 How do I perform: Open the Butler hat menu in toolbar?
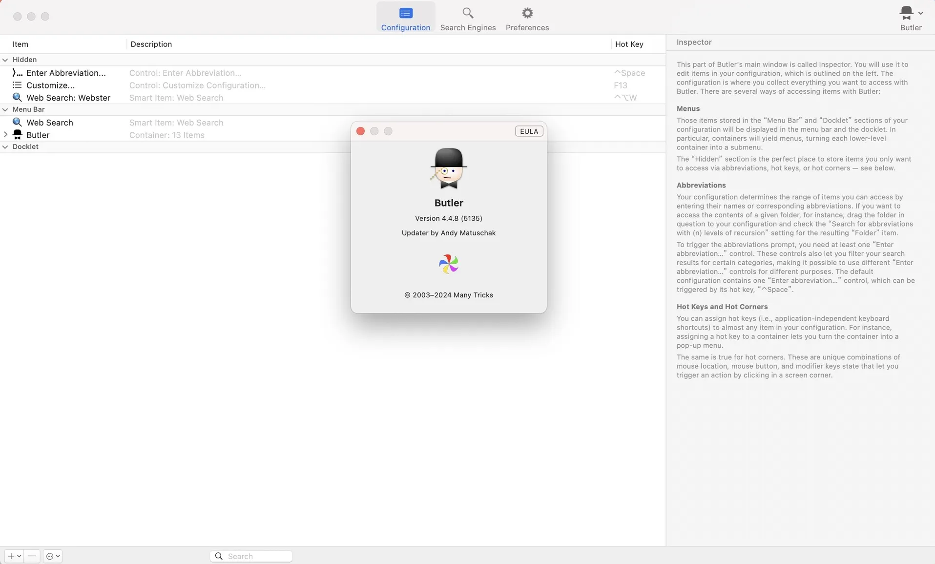coord(911,18)
